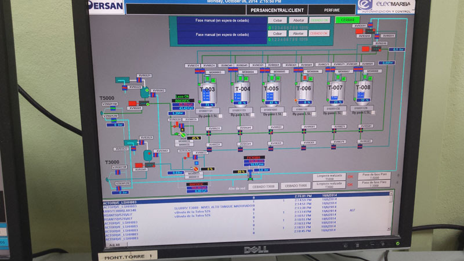Click the T3000 teal vessel icon
464x261 pixels.
pos(148,155)
